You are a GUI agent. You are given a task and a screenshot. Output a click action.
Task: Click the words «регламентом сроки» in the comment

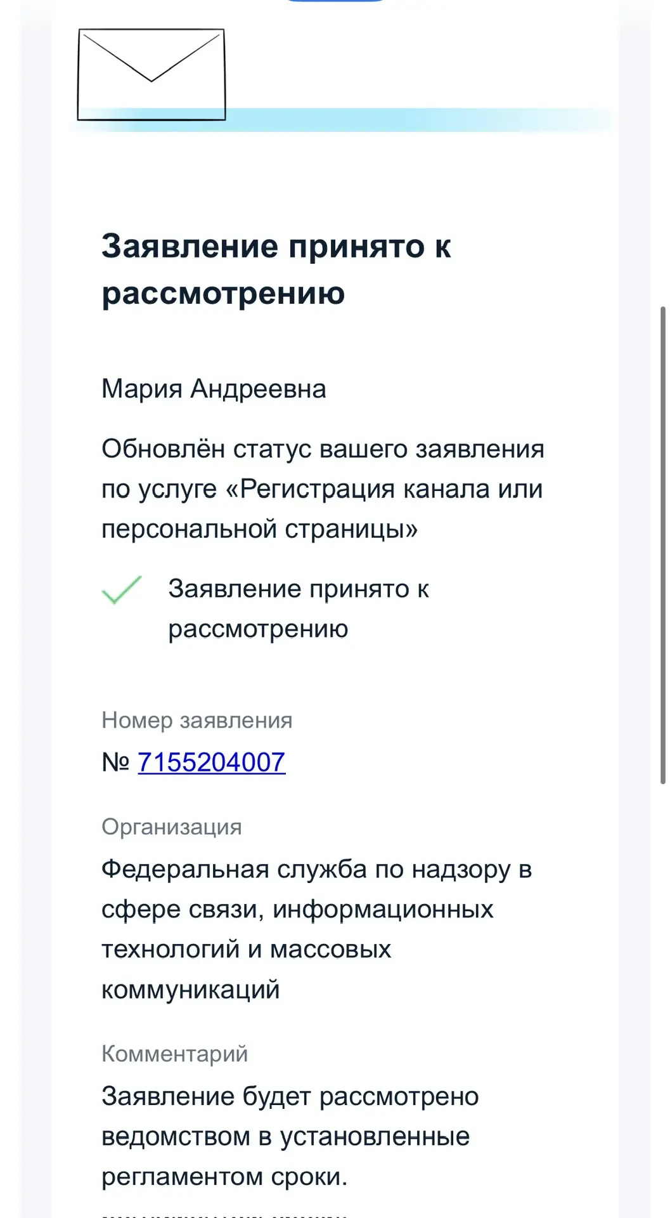(x=224, y=1177)
